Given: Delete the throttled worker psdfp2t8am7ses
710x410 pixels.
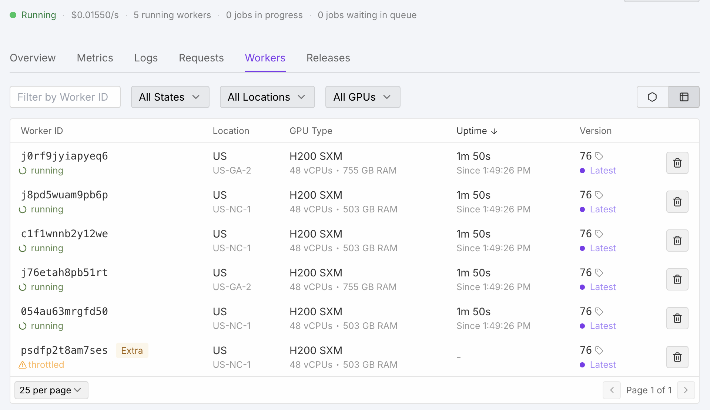Looking at the screenshot, I should pyautogui.click(x=677, y=357).
